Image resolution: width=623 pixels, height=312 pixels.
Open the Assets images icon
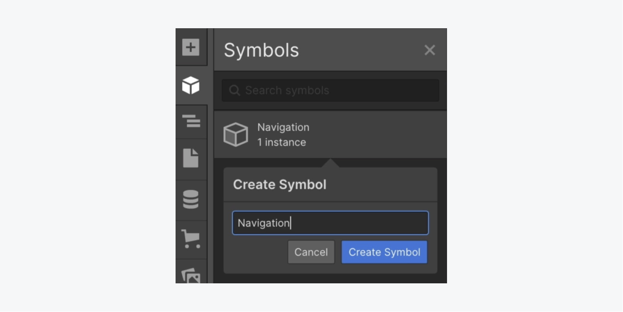(x=191, y=275)
